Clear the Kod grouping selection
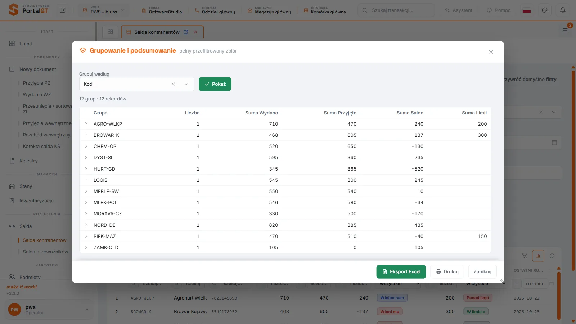 [x=173, y=84]
